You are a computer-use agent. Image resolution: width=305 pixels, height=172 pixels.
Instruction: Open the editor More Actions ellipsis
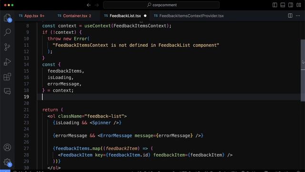coord(298,16)
